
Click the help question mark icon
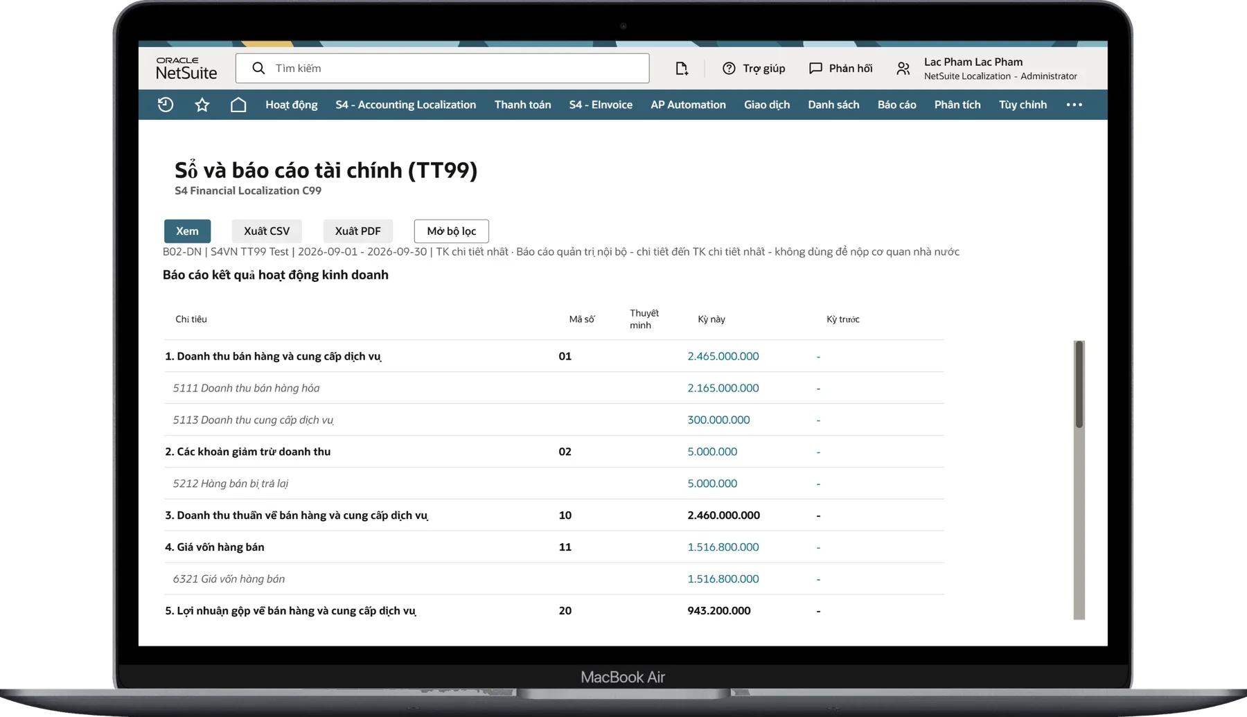pyautogui.click(x=729, y=68)
